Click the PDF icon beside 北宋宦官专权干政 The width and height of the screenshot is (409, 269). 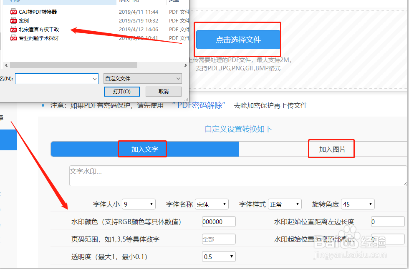click(13, 29)
